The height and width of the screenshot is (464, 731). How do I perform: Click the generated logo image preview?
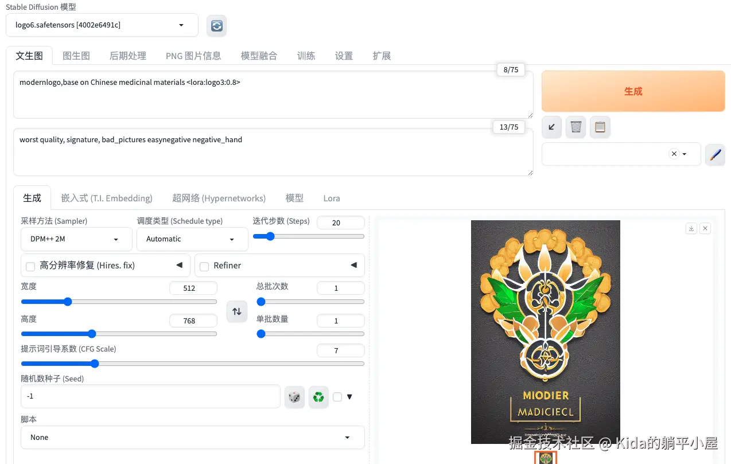pos(546,332)
